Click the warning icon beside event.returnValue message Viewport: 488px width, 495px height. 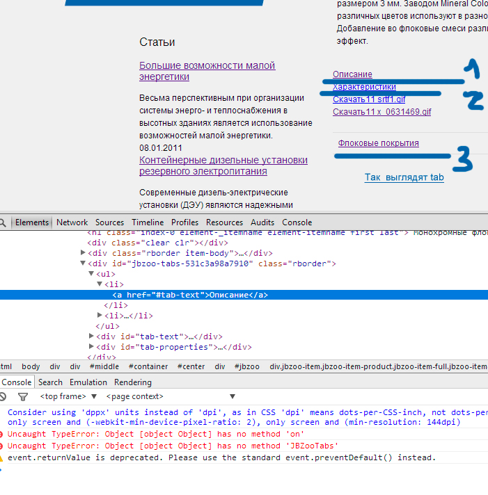(x=3, y=458)
